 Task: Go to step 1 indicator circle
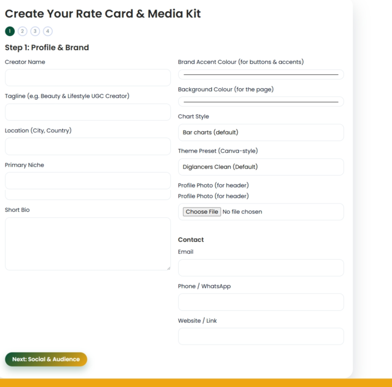pyautogui.click(x=10, y=31)
